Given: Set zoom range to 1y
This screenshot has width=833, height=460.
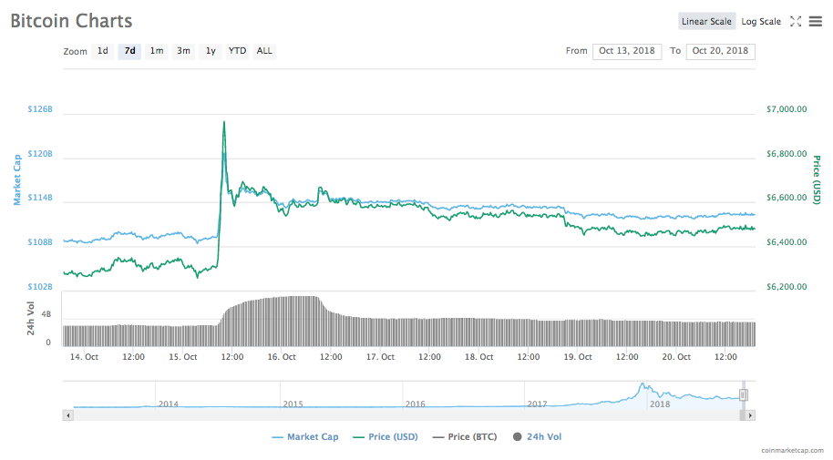Looking at the screenshot, I should click(x=211, y=51).
